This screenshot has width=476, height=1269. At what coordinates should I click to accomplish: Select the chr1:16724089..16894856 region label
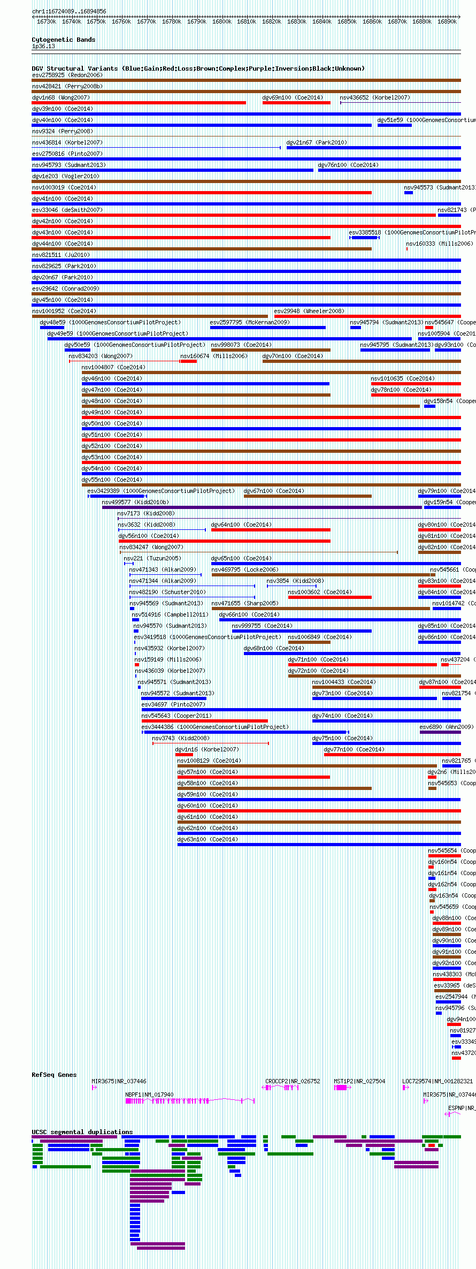[69, 11]
